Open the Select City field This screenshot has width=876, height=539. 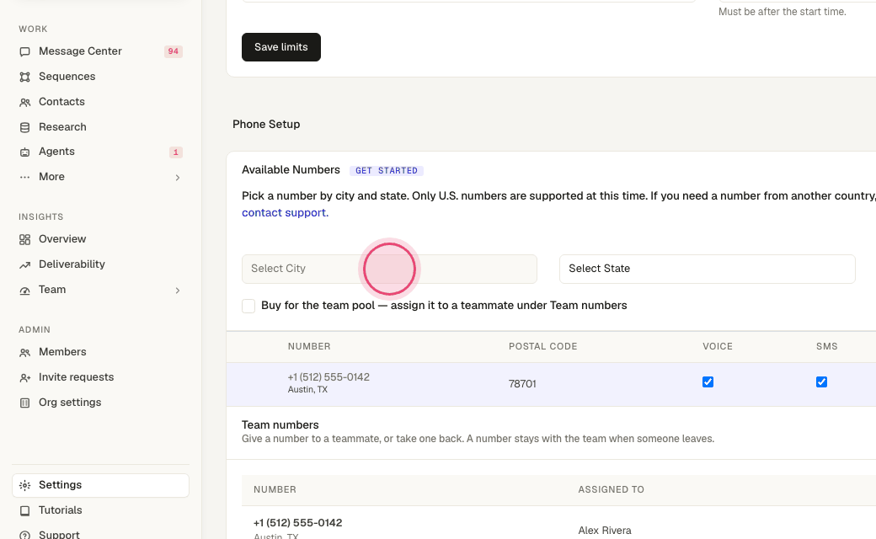coord(389,269)
